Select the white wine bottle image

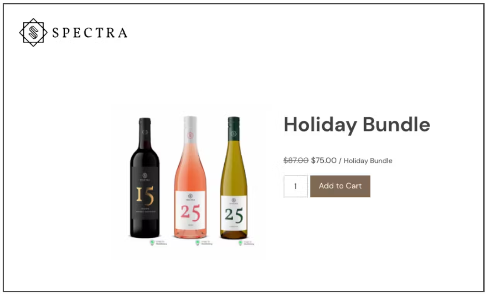click(234, 178)
